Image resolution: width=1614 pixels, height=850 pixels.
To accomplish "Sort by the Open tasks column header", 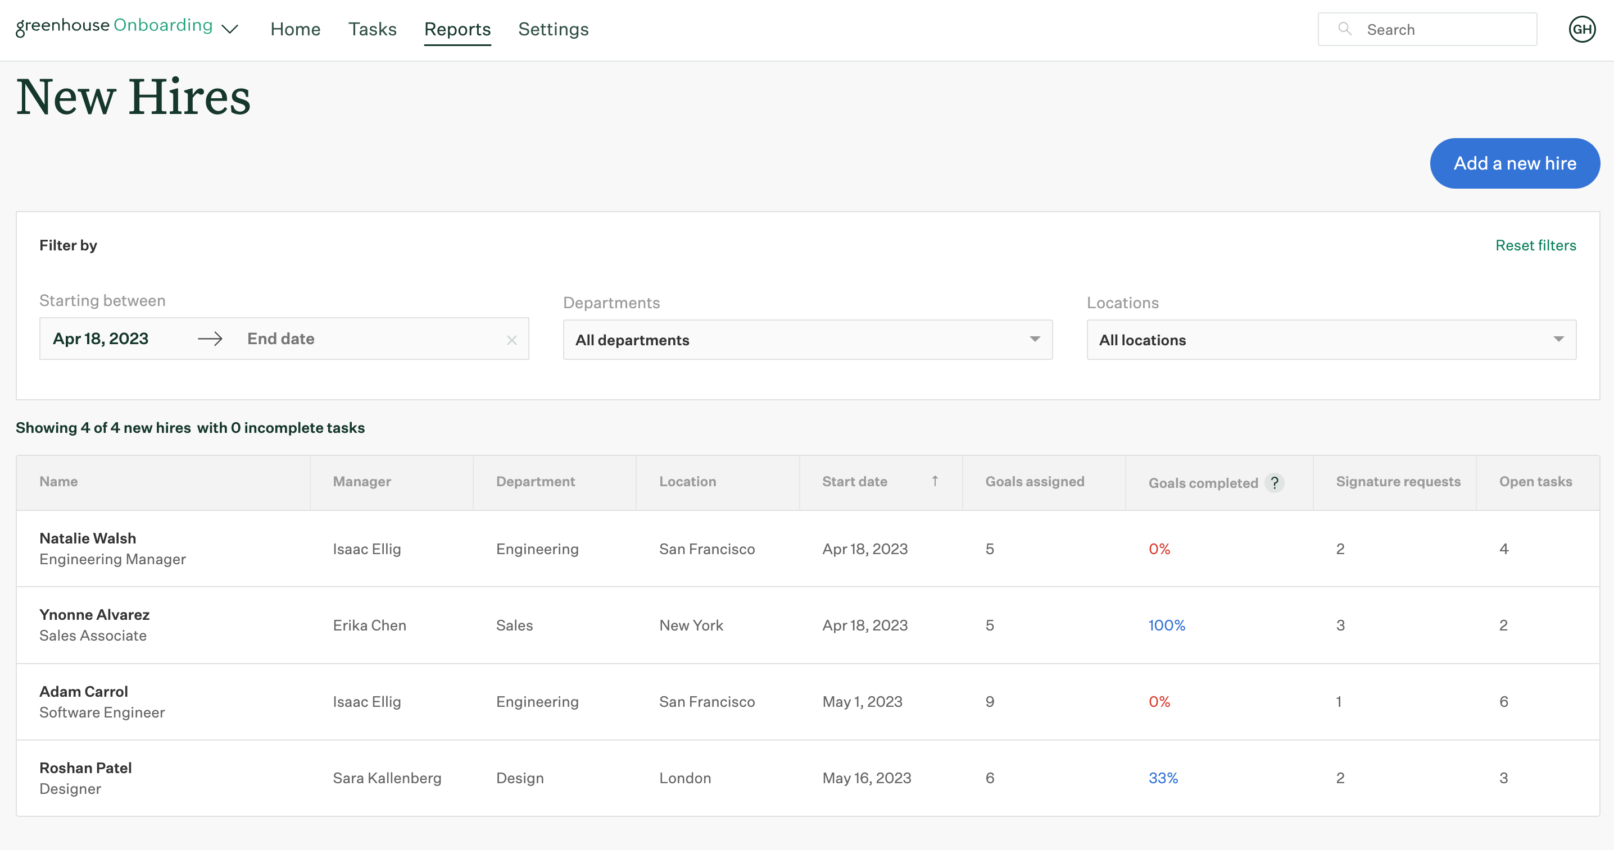I will (x=1535, y=481).
